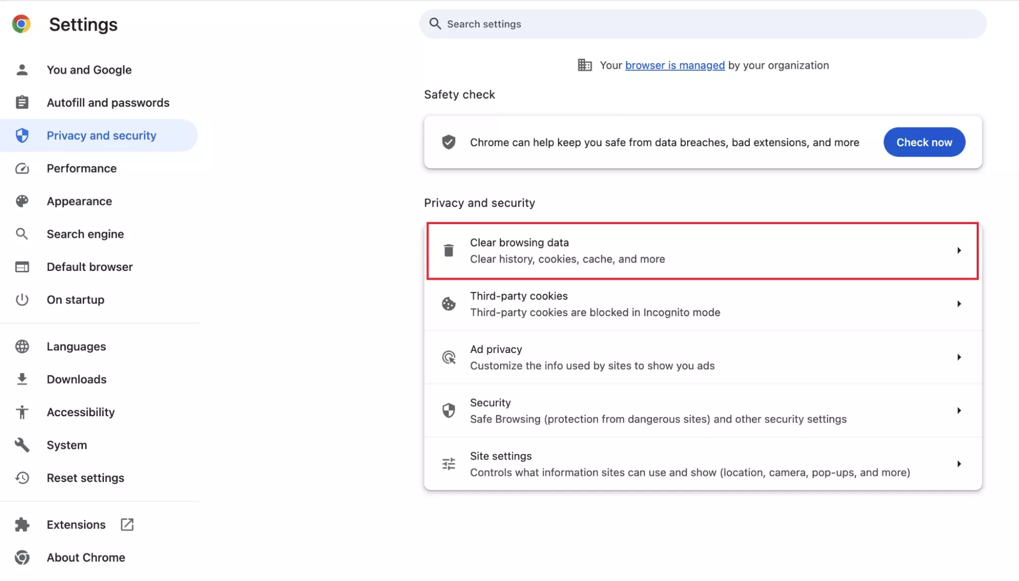Expand the Clear browsing data arrow

[958, 250]
